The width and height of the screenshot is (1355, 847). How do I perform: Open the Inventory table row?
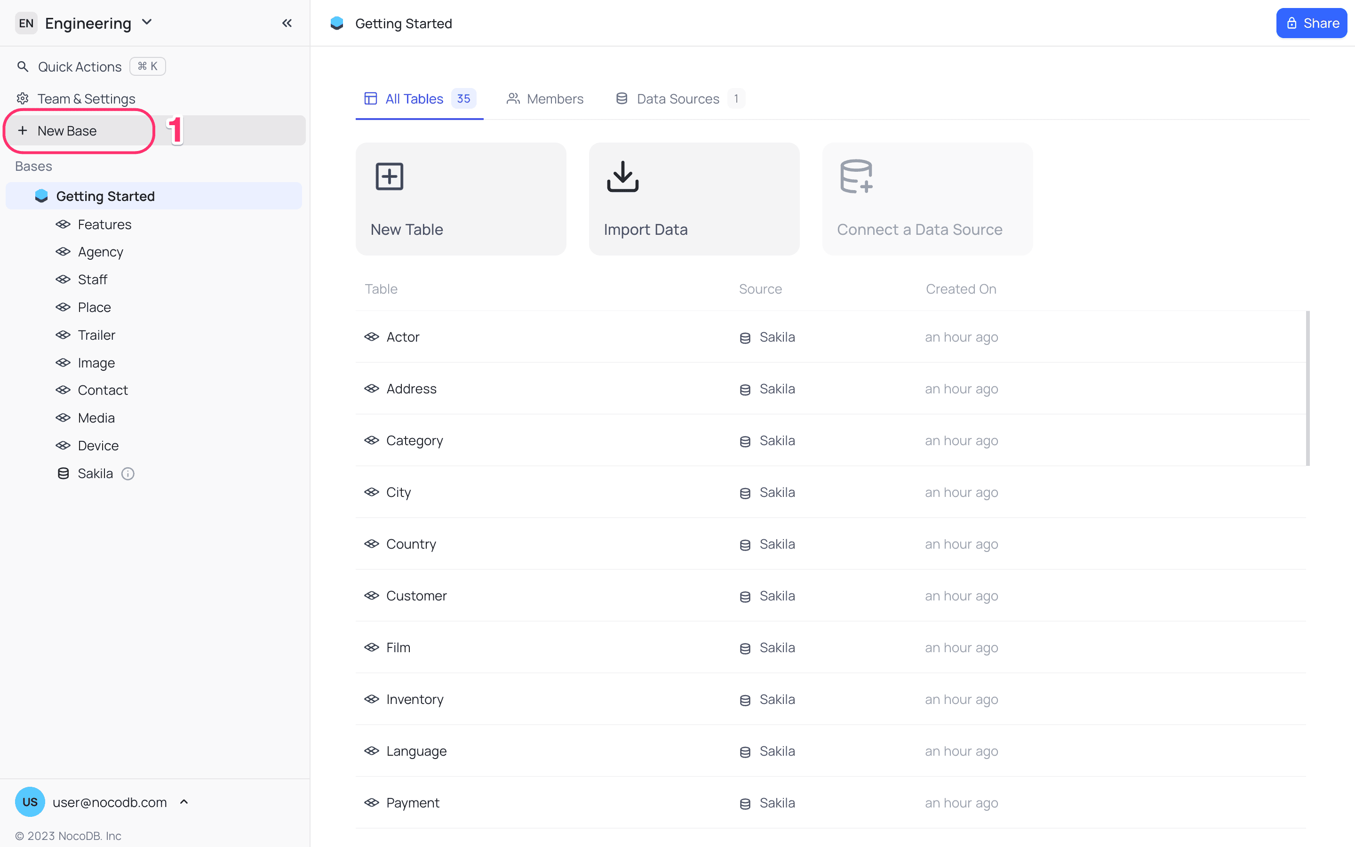tap(831, 699)
